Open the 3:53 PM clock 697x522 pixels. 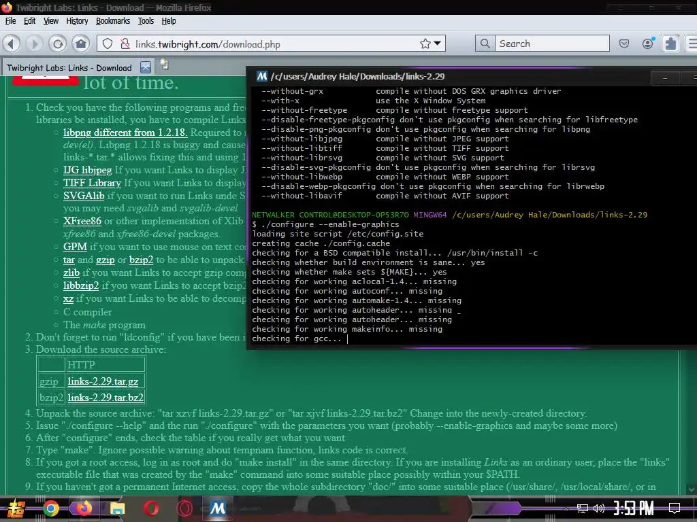634,508
